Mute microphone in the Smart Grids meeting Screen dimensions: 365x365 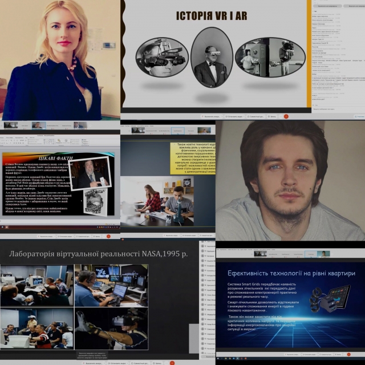pyautogui.click(x=292, y=355)
